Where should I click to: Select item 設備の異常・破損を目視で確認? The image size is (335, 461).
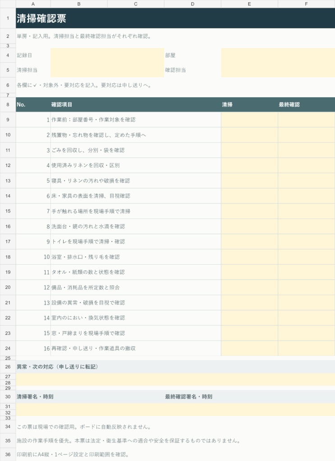click(x=136, y=303)
